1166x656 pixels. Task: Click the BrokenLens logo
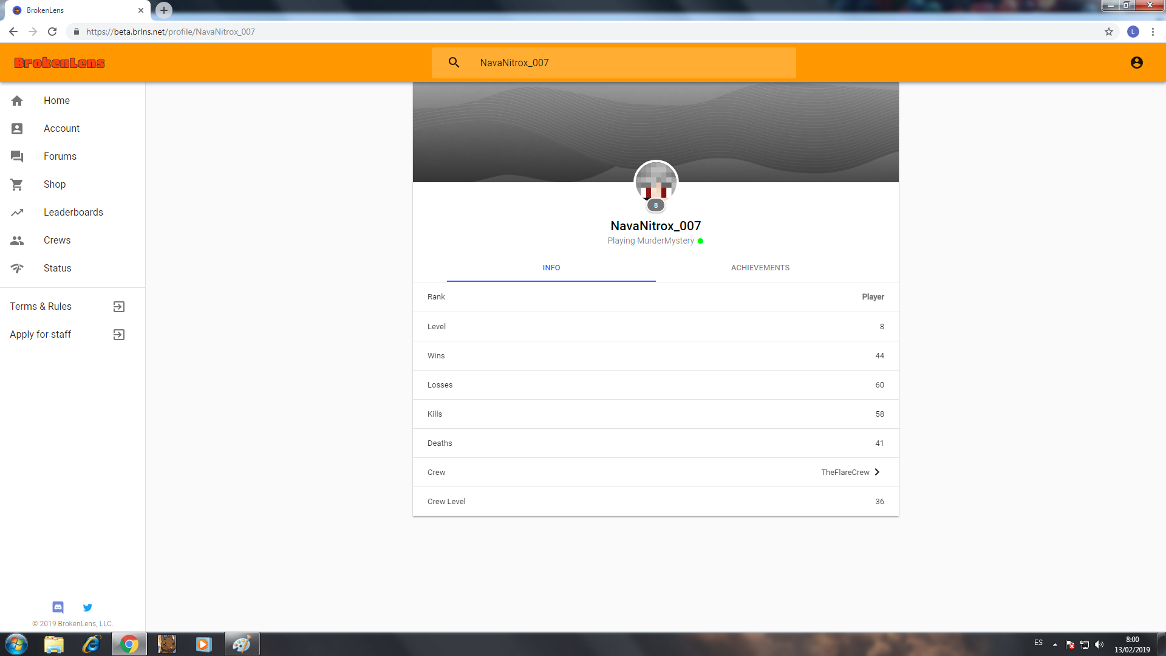pos(60,63)
